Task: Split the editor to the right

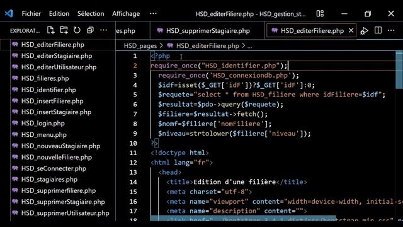Action: [378, 30]
